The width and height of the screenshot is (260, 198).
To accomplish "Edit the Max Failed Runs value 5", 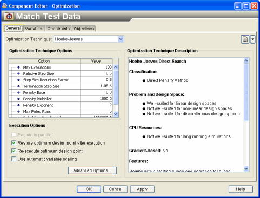I will coord(96,111).
